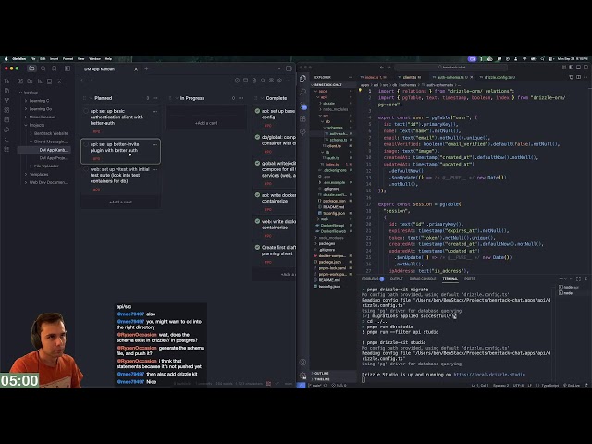Uncheck the completed 'db/global: compose' card

click(x=257, y=137)
